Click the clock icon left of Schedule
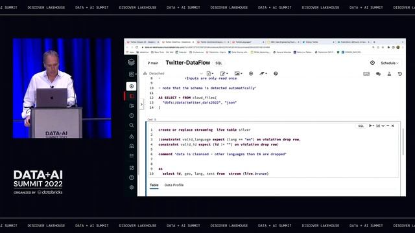This screenshot has width=415, height=233. click(x=372, y=63)
